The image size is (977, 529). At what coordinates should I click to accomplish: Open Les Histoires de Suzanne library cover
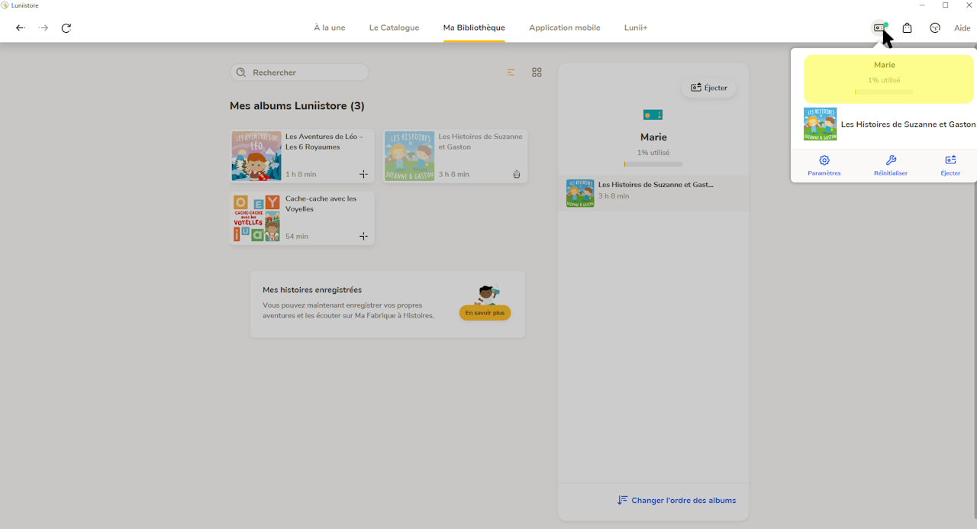pyautogui.click(x=409, y=156)
